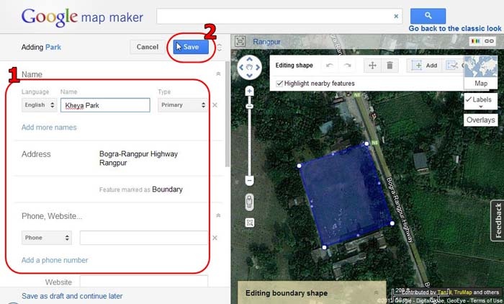Click the Rangpur location link

coord(266,42)
